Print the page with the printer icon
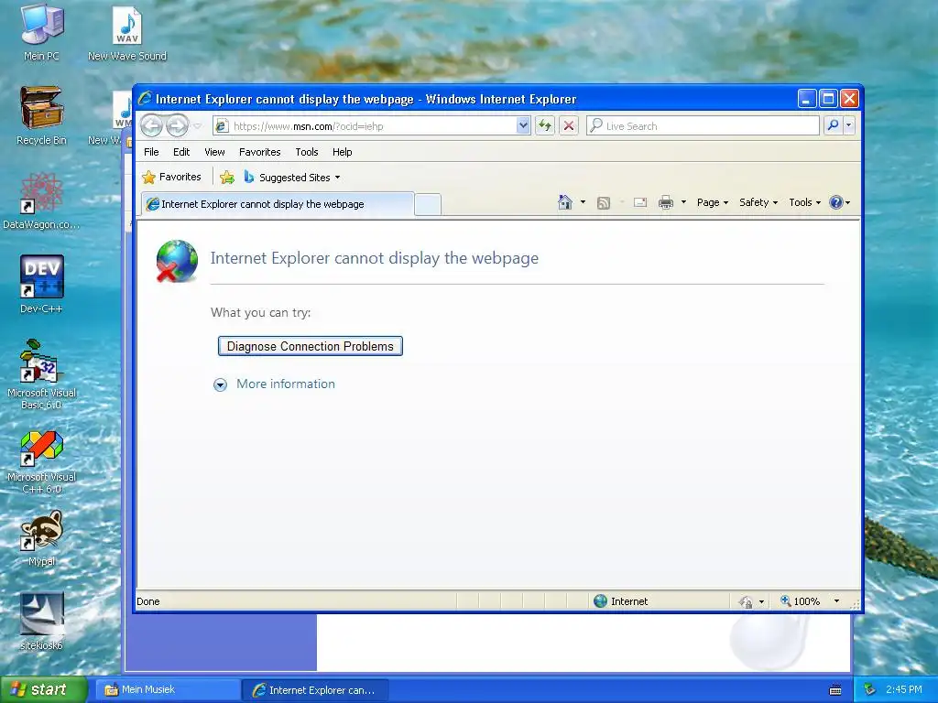This screenshot has height=703, width=938. (x=665, y=202)
